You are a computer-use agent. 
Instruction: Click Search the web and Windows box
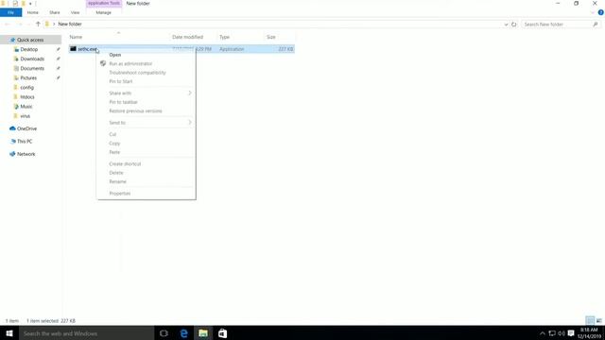[86, 333]
